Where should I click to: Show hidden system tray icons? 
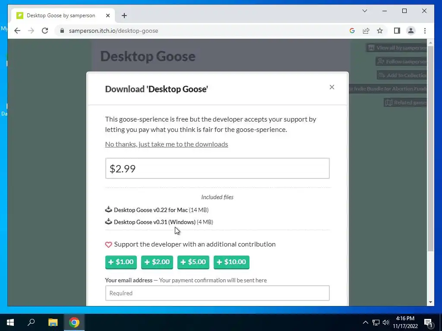(365, 322)
